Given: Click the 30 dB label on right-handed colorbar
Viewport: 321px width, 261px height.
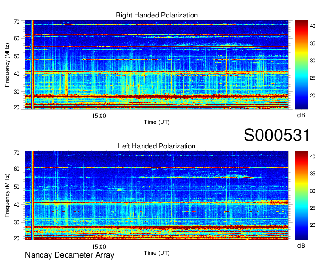Looking at the screenshot, I should [x=313, y=61].
